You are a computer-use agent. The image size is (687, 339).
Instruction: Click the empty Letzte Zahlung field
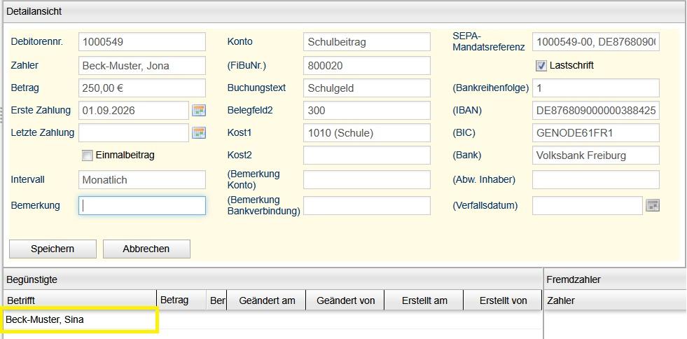tap(134, 132)
